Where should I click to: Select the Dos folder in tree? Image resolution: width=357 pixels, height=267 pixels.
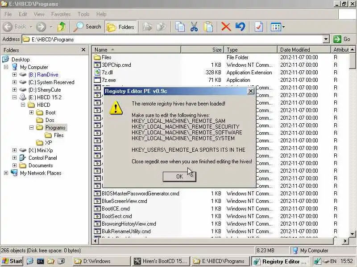coord(50,120)
